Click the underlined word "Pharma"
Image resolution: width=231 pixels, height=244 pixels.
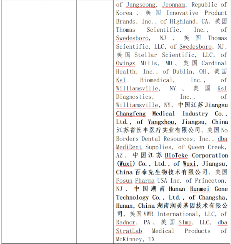145,181
